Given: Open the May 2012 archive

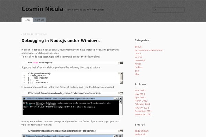Looking at the screenshot, I should click(x=140, y=94).
